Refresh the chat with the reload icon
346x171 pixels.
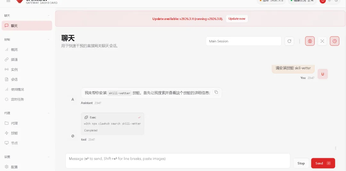pos(289,41)
